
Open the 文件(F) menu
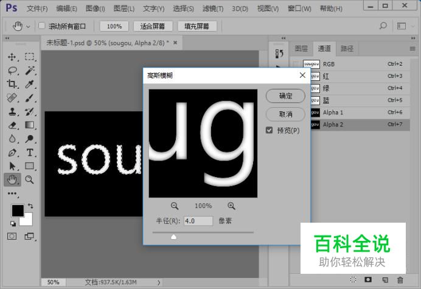tap(37, 9)
